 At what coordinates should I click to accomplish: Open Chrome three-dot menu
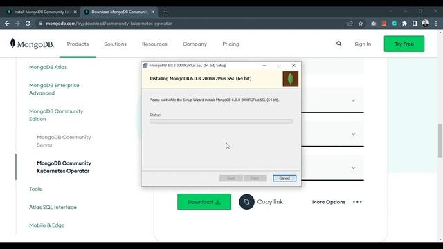tap(436, 24)
